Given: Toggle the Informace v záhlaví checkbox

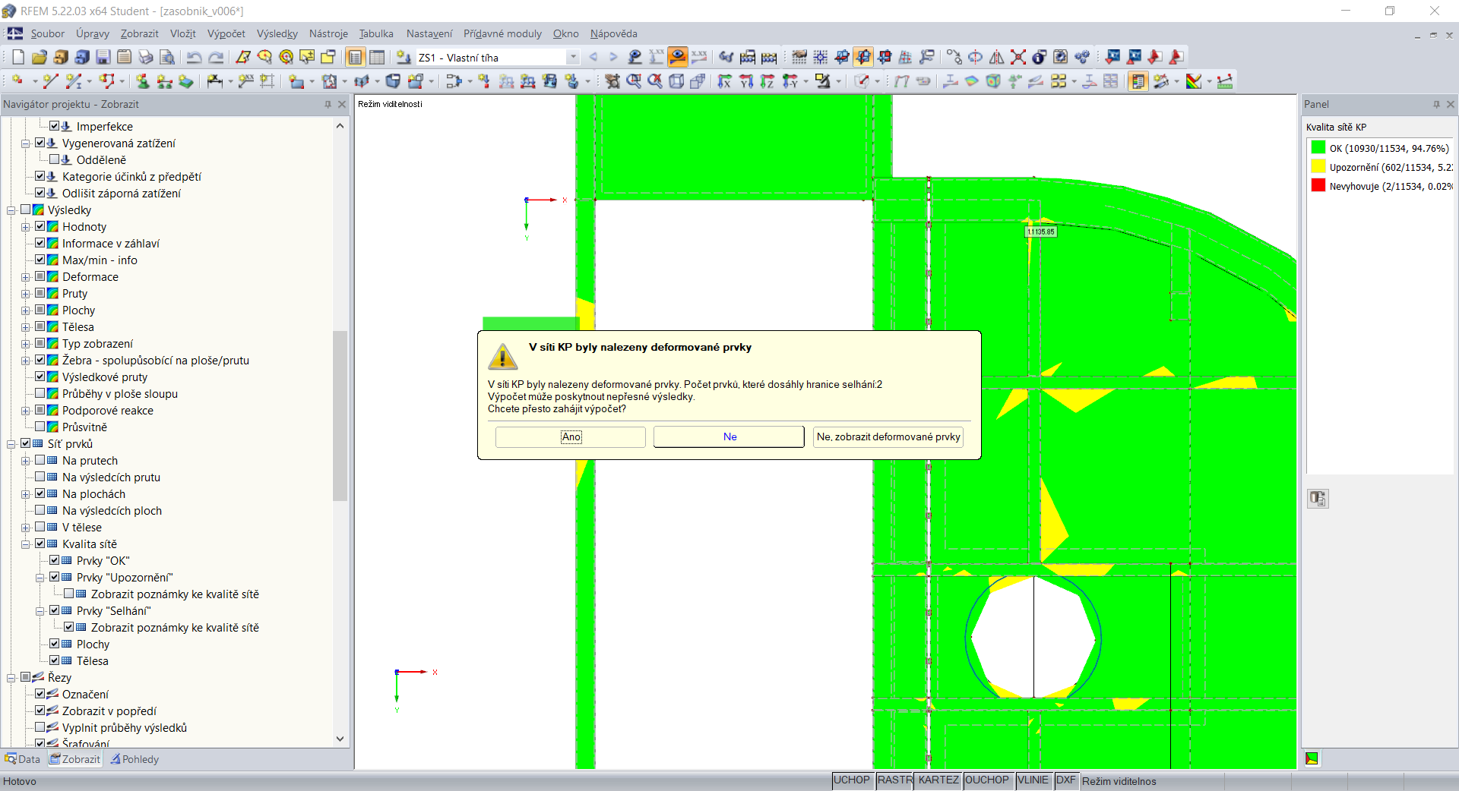Looking at the screenshot, I should click(40, 244).
